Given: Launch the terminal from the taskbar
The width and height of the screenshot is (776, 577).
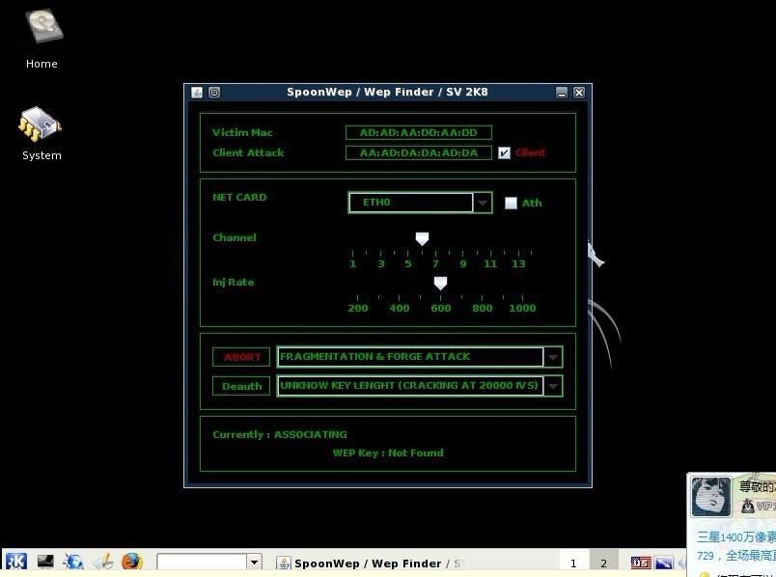Looking at the screenshot, I should tap(45, 562).
